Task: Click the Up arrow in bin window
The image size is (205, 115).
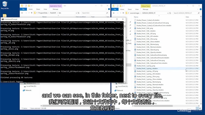Action: click(31, 13)
